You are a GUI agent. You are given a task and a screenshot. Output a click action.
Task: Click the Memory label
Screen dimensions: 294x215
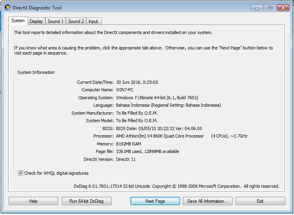105,144
